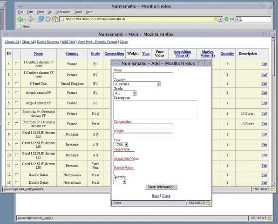This screenshot has width=278, height=224.
Task: Open the Help menu
Action: (x=89, y=12)
